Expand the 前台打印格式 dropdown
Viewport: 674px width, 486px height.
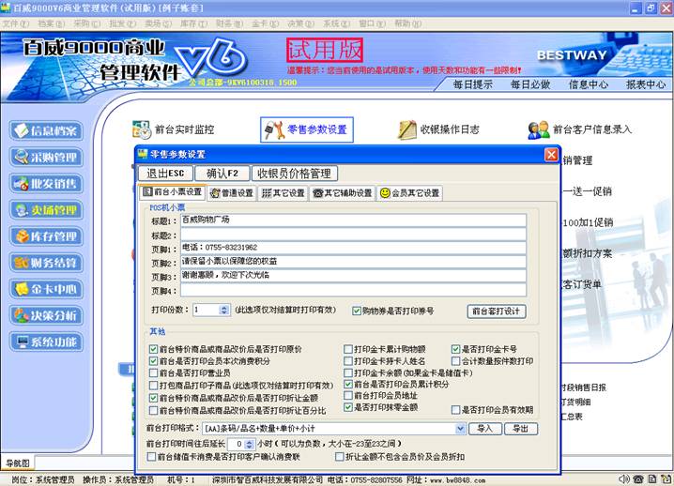tap(460, 429)
